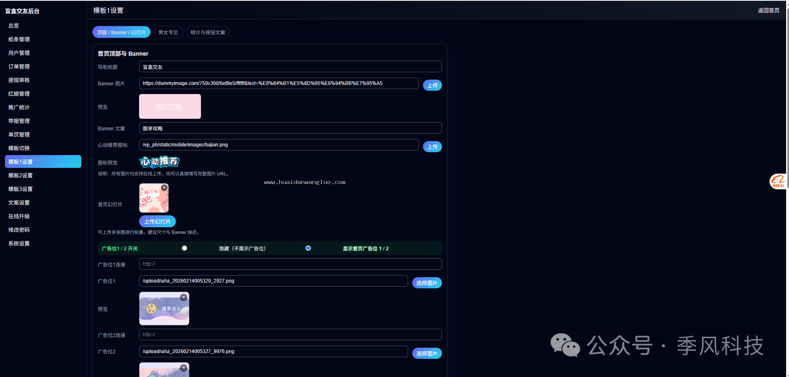The width and height of the screenshot is (789, 377).
Task: Click 选择图片 button for 广告位1
Action: coord(427,283)
